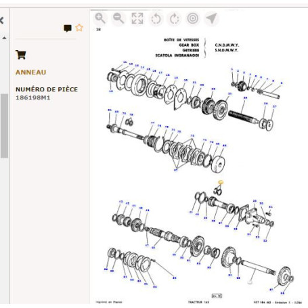This screenshot has width=308, height=308.
Task: Mark the ANNEAU part as favorite with the star
Action: tap(79, 28)
